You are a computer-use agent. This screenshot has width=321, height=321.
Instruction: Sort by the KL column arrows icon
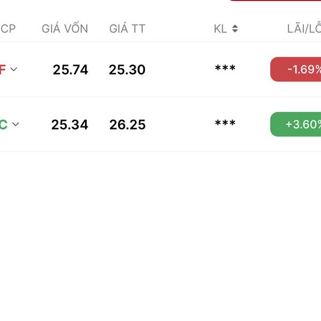click(x=235, y=29)
